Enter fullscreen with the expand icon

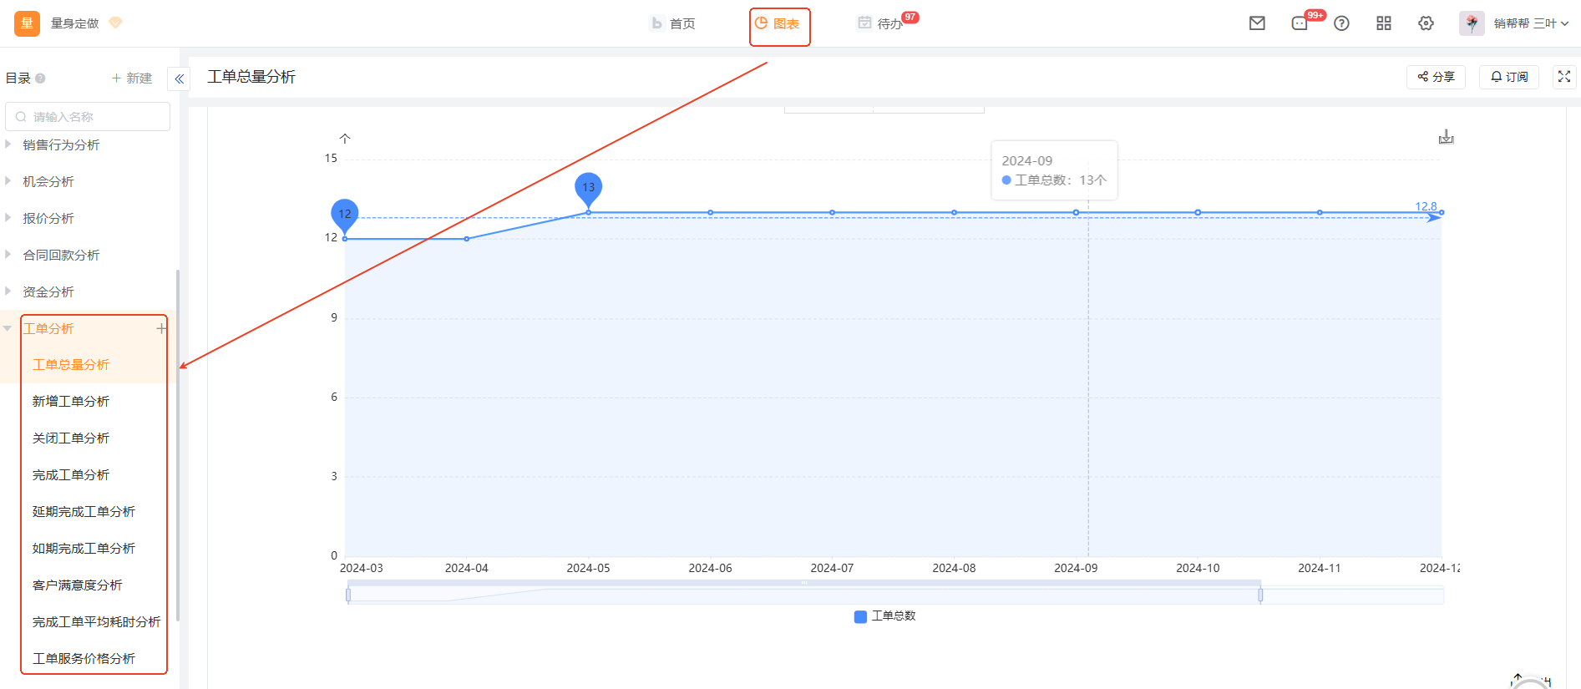[x=1563, y=77]
